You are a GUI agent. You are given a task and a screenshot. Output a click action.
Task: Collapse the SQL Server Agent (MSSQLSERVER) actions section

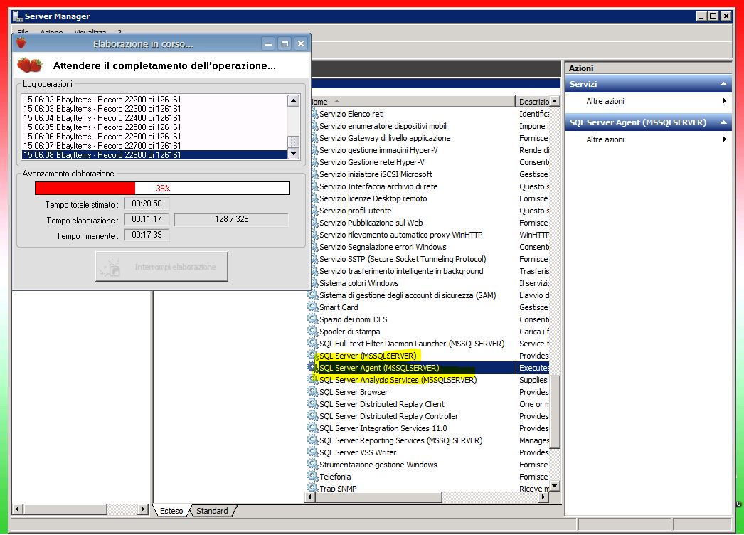(723, 122)
